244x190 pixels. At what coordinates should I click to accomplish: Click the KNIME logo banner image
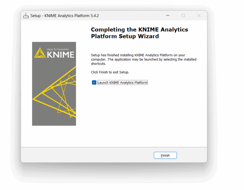(54, 84)
